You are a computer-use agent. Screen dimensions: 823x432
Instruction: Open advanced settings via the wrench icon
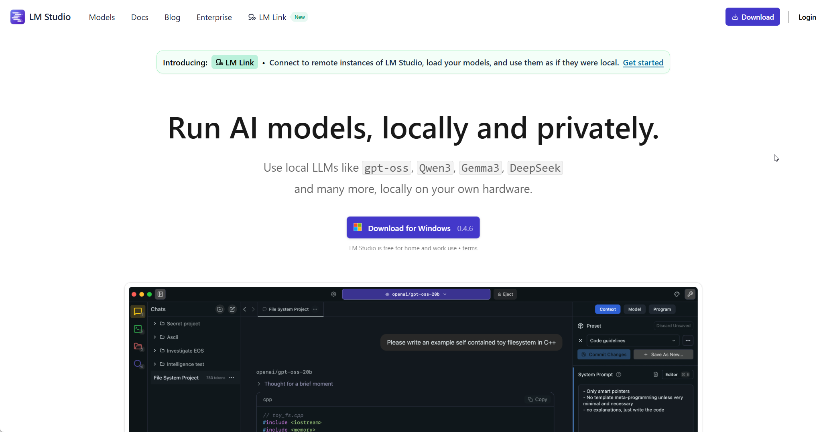pos(691,294)
